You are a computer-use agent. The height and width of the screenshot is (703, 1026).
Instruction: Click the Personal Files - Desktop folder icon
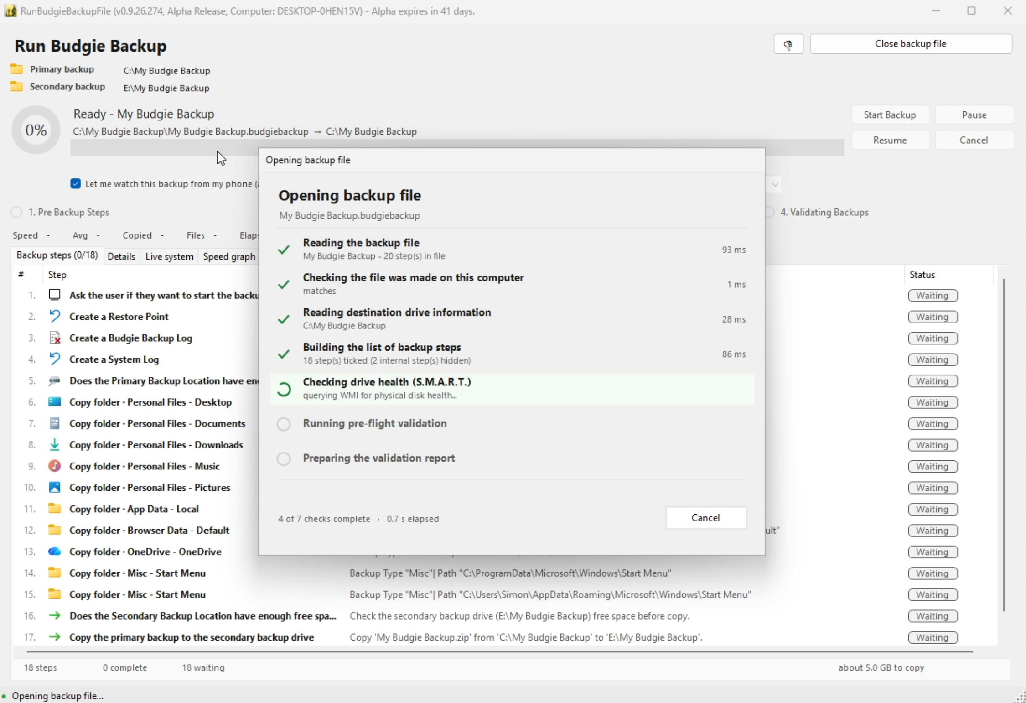[55, 402]
